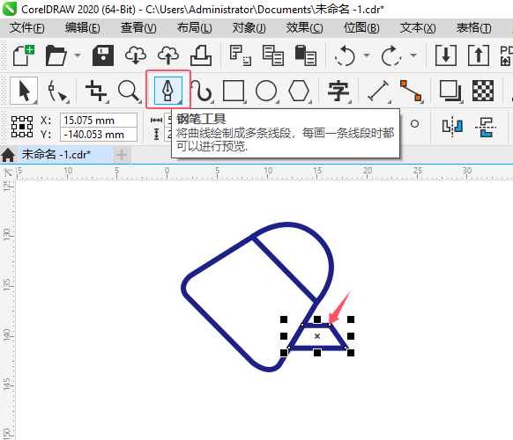The image size is (513, 440).
Task: Save the document with floppy icon
Action: [x=103, y=55]
